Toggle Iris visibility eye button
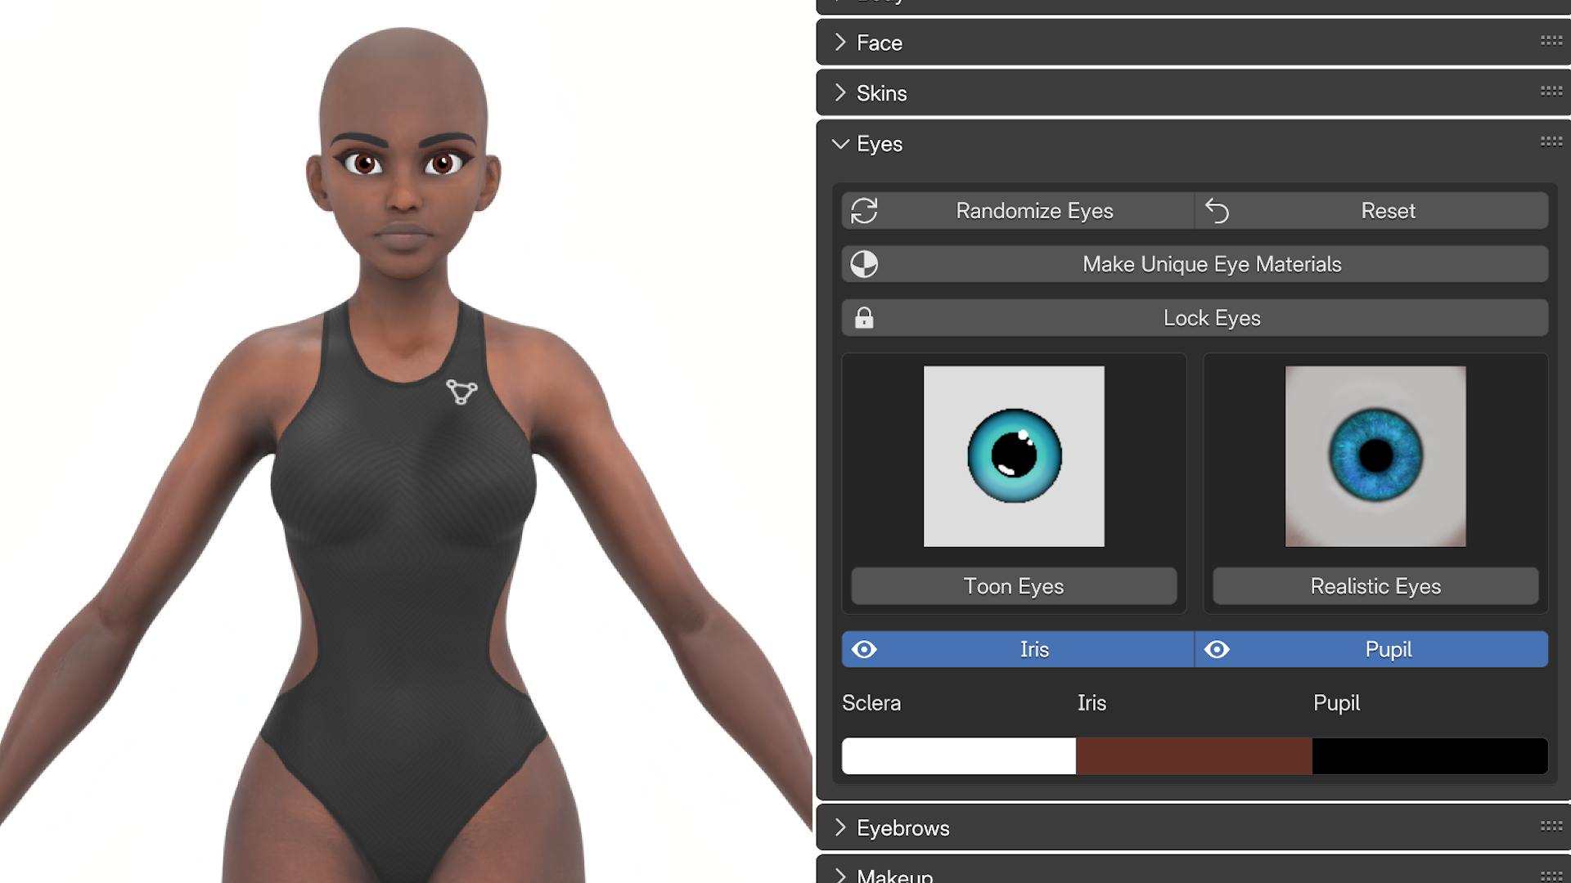 pyautogui.click(x=864, y=649)
